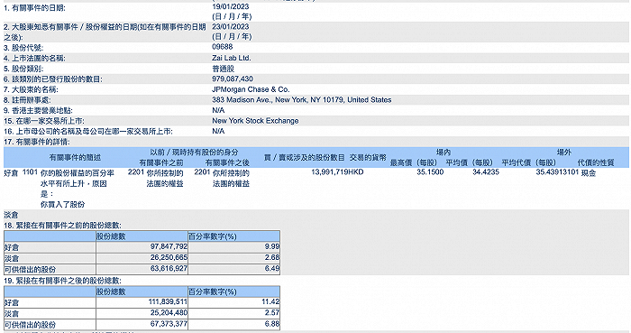
Task: Click the column header 有關事件的簡述
Action: (75, 157)
